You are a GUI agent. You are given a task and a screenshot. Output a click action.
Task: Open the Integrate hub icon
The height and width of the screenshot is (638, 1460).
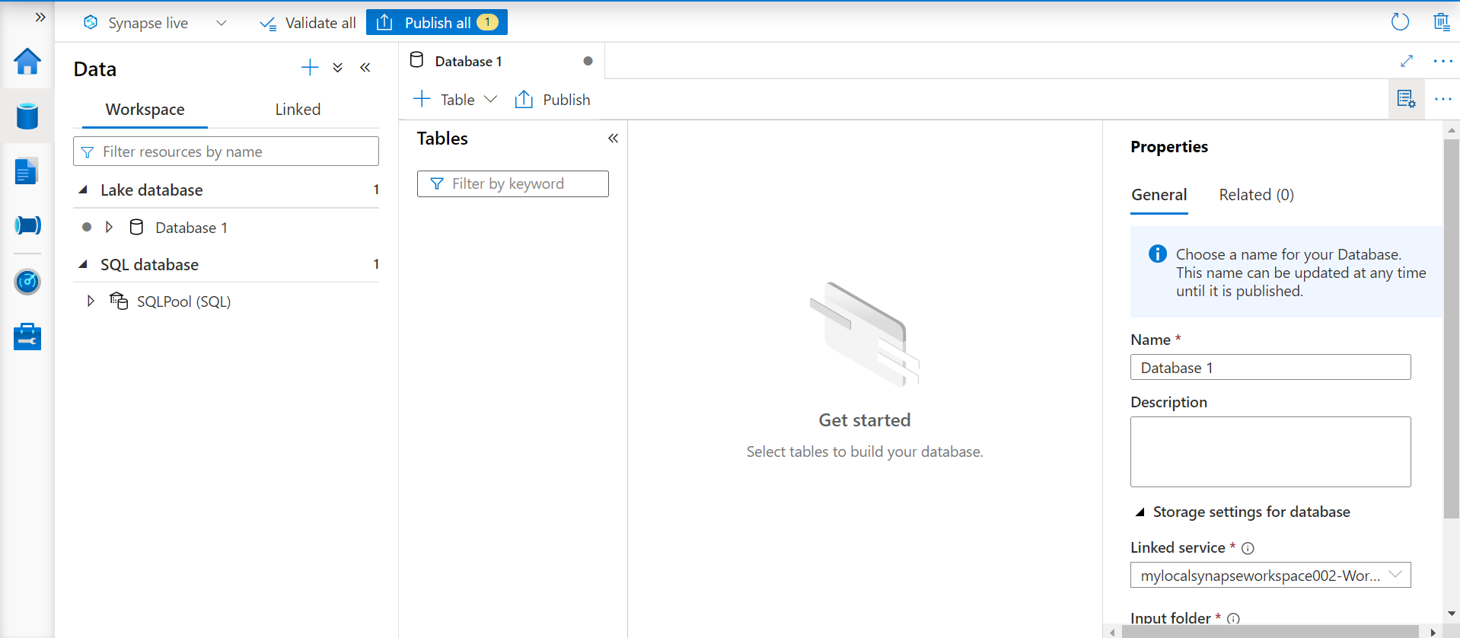(x=27, y=226)
